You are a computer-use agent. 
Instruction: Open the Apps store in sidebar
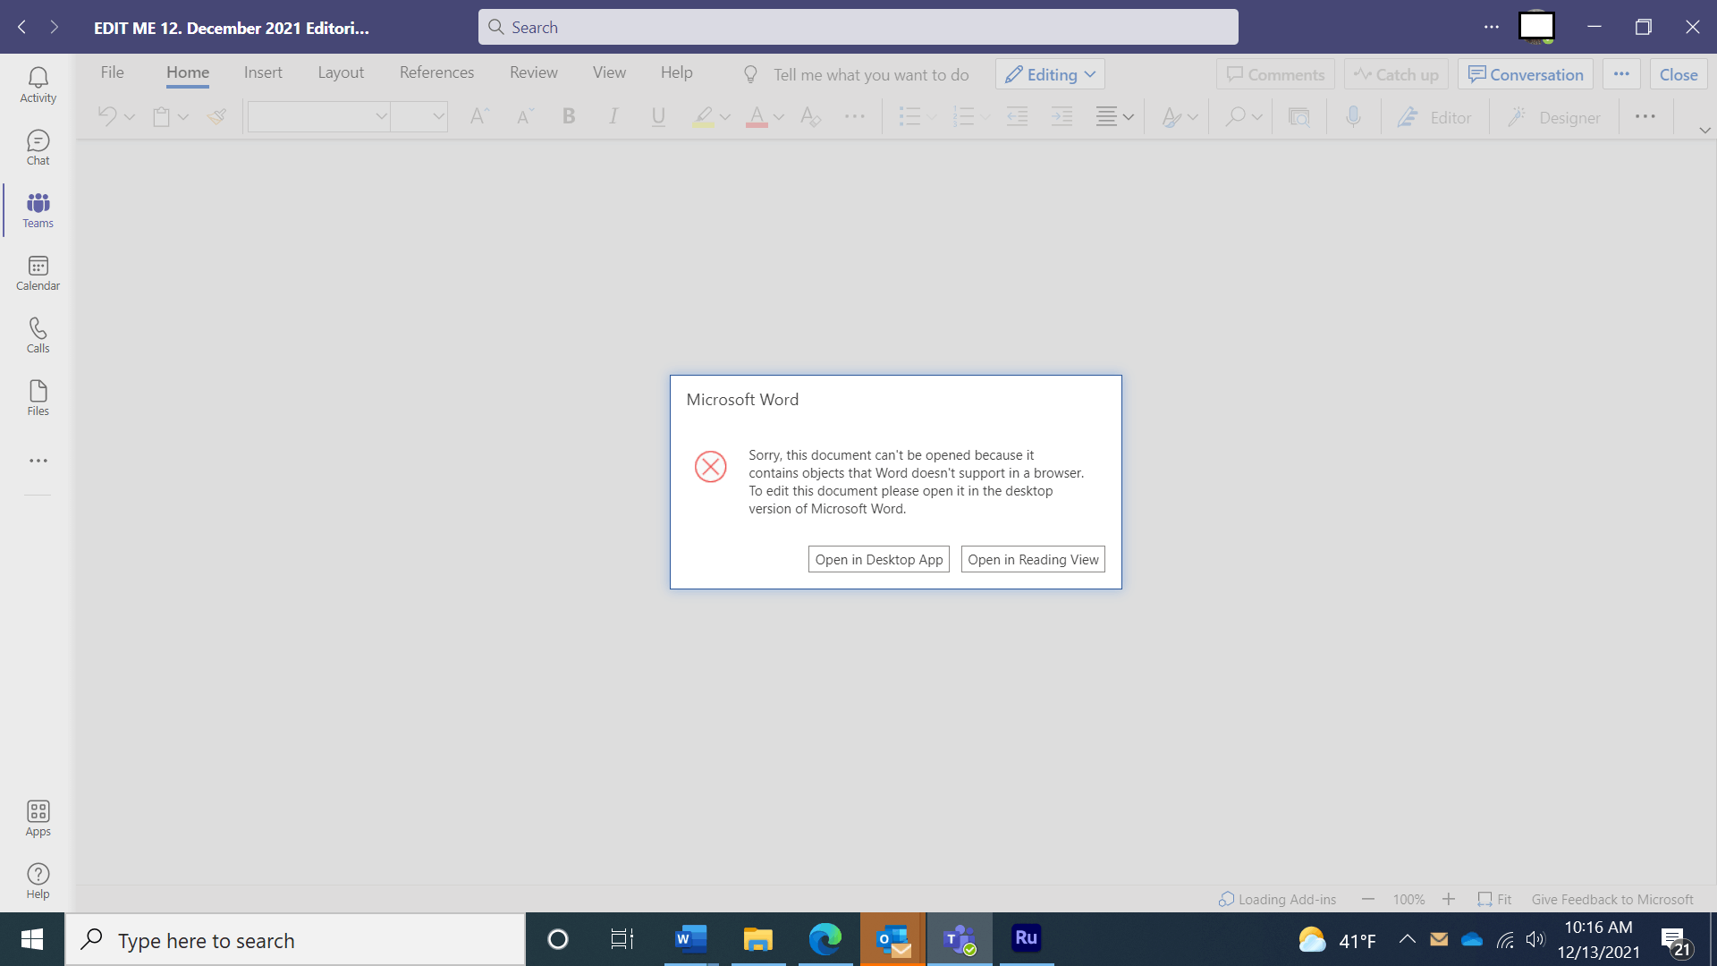coord(38,818)
